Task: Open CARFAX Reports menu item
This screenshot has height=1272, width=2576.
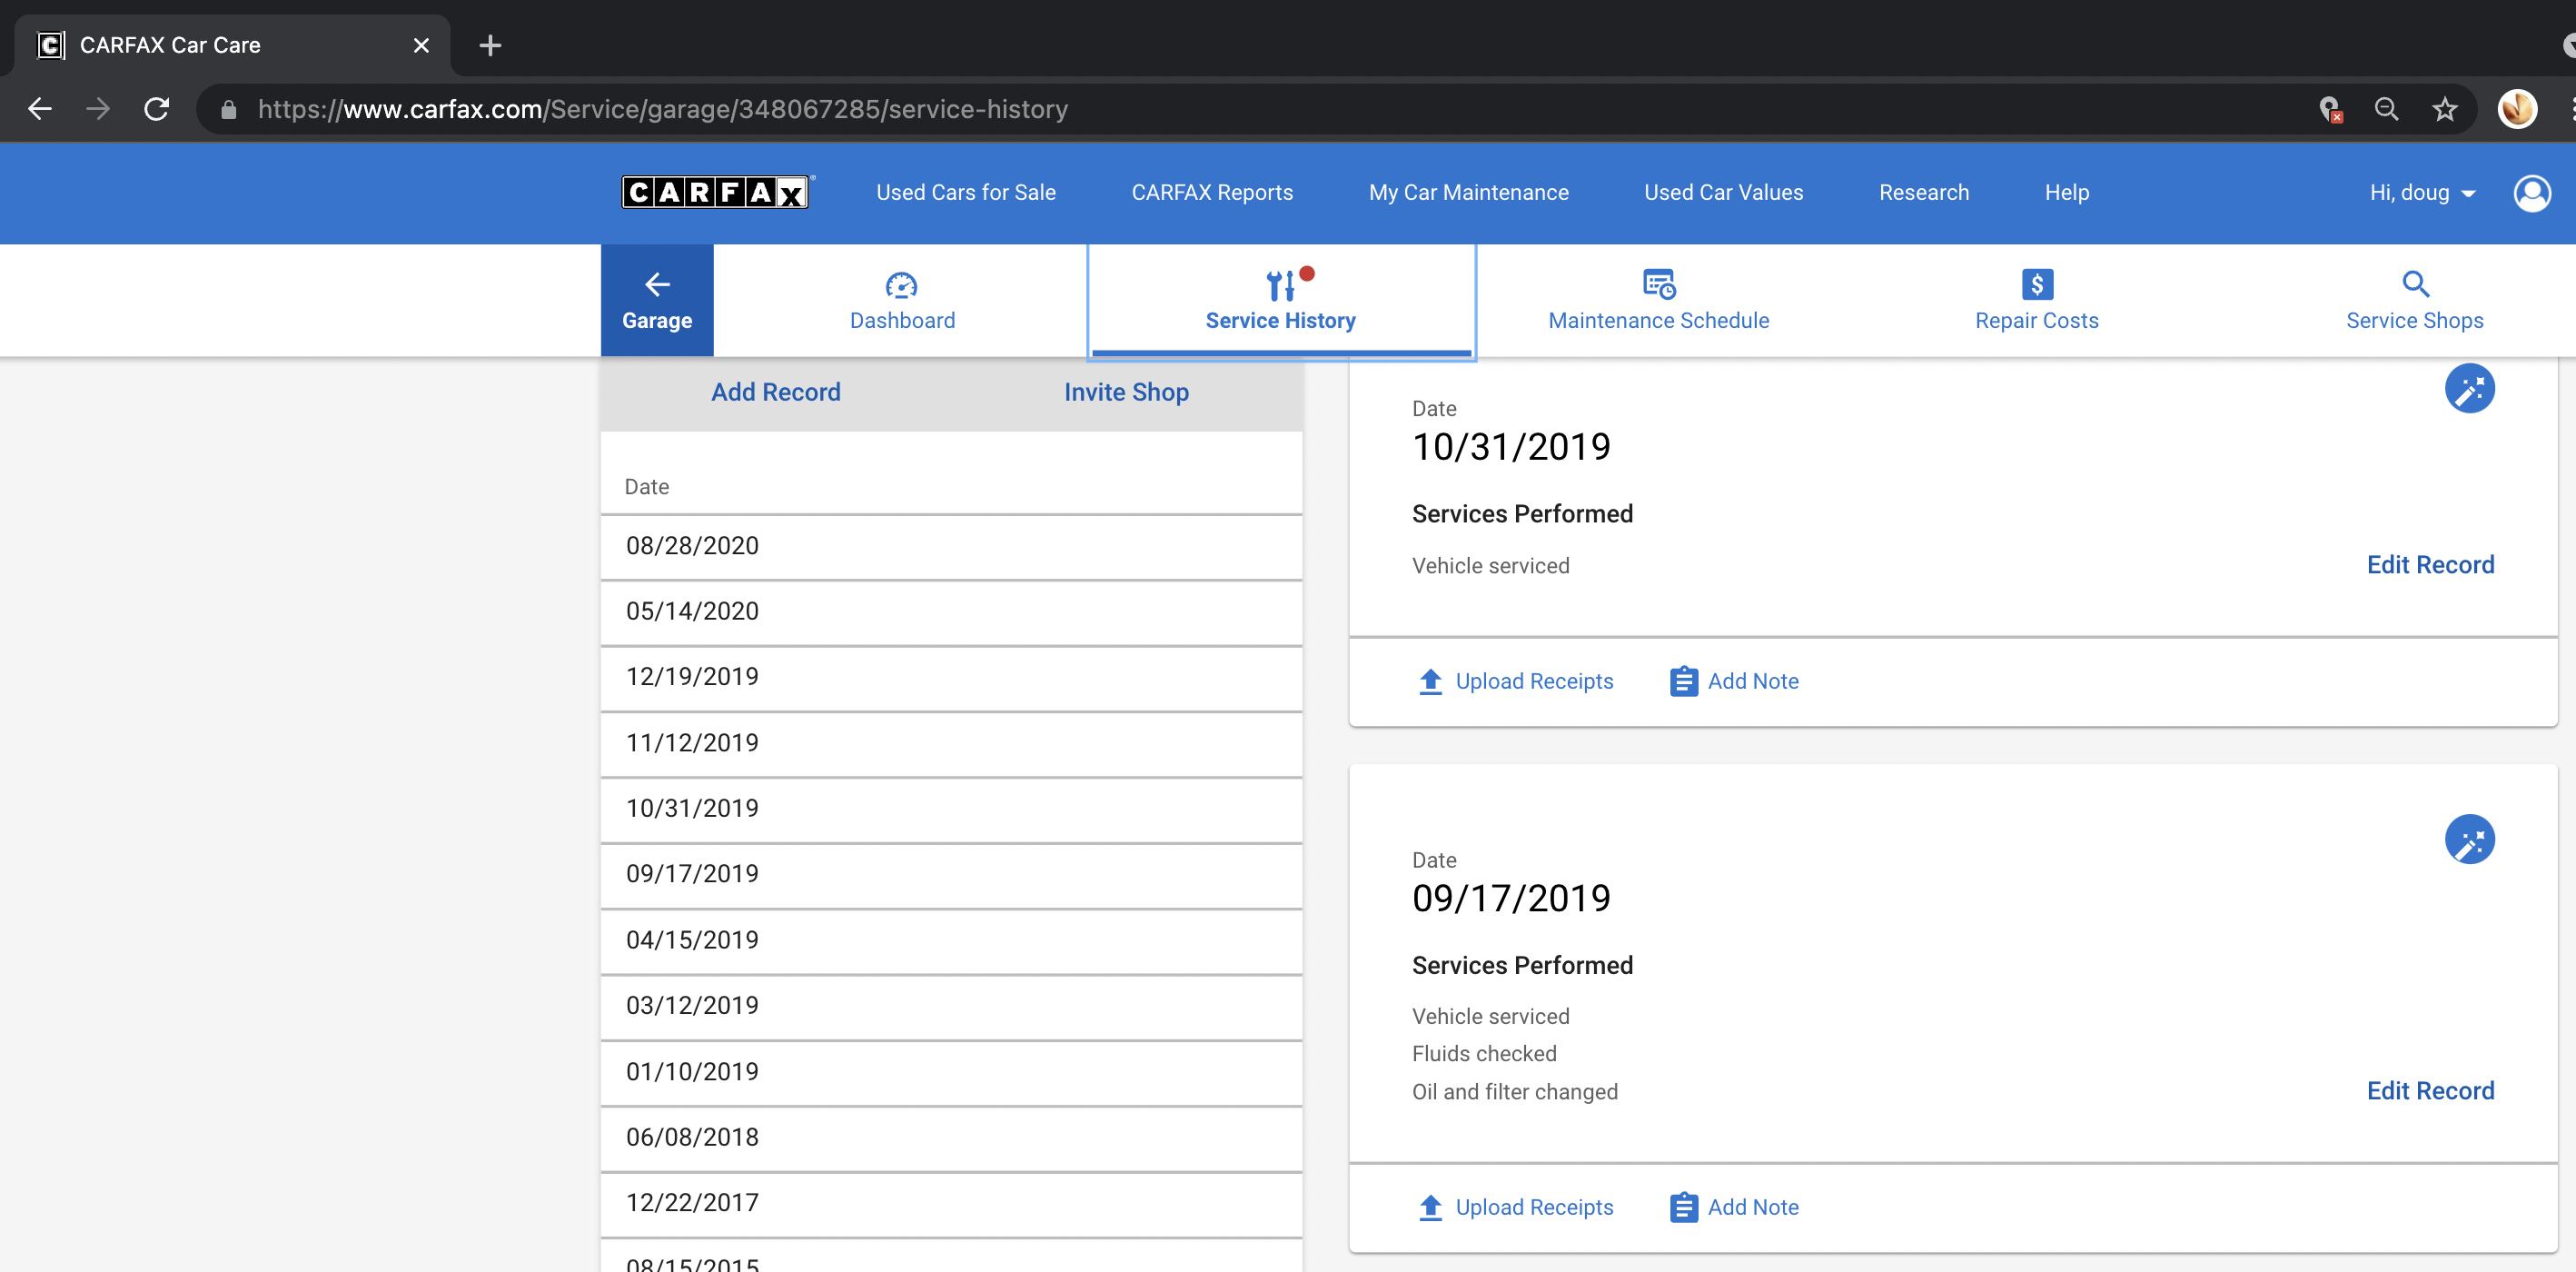Action: [1212, 192]
